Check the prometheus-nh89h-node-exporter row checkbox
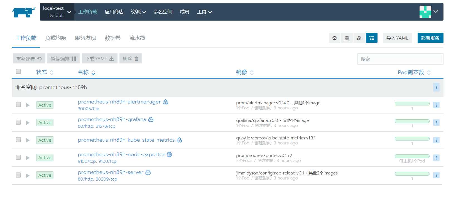Screen dimensions: 473x197 tap(18, 157)
